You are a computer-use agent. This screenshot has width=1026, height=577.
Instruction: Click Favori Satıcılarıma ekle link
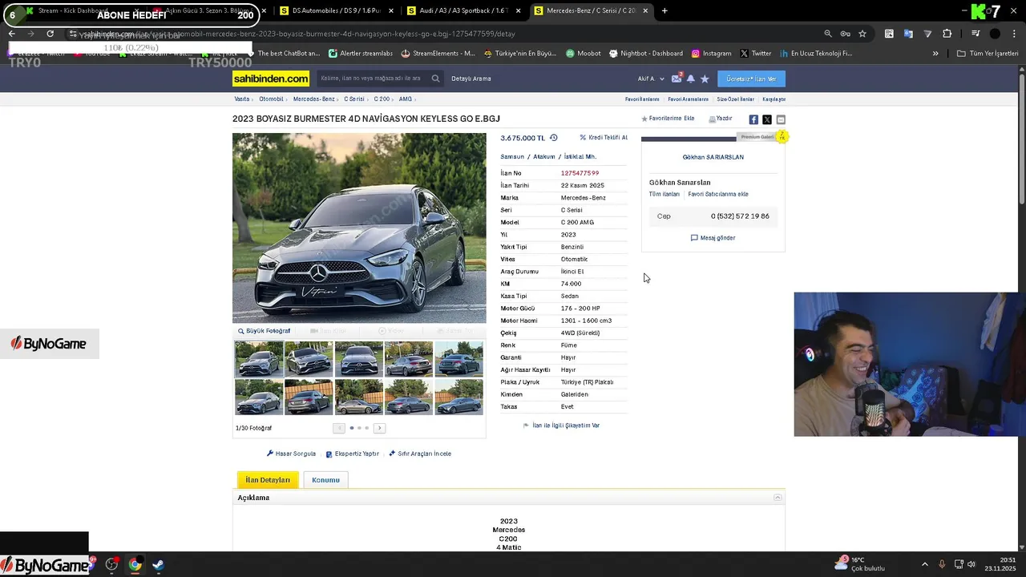pos(718,194)
